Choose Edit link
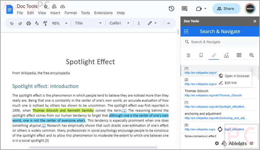The image size is (260, 150). tap(234, 83)
